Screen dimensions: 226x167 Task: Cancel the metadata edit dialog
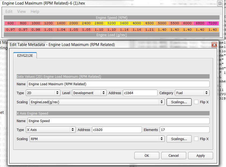[174, 155]
